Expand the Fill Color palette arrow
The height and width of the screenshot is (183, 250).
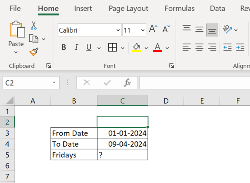click(x=146, y=48)
